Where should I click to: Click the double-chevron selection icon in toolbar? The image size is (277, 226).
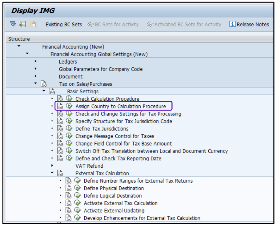point(13,24)
